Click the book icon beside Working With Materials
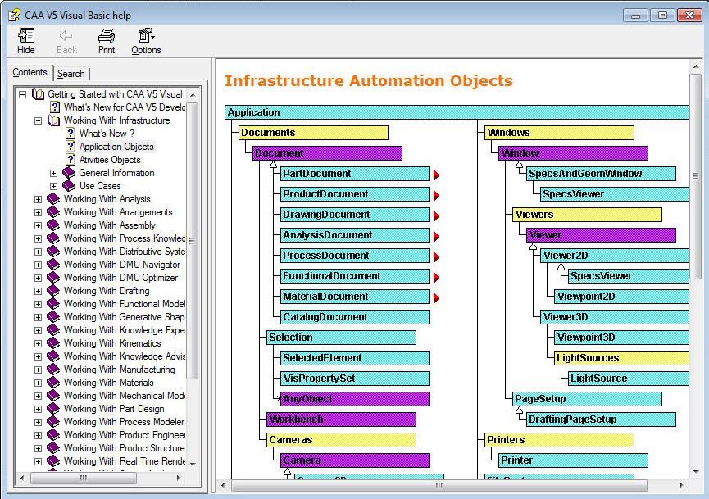Image resolution: width=709 pixels, height=499 pixels. coord(53,383)
